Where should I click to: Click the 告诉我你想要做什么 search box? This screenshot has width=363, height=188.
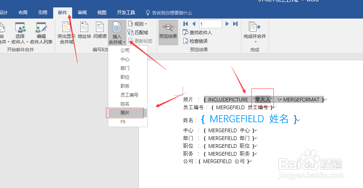coord(169,13)
